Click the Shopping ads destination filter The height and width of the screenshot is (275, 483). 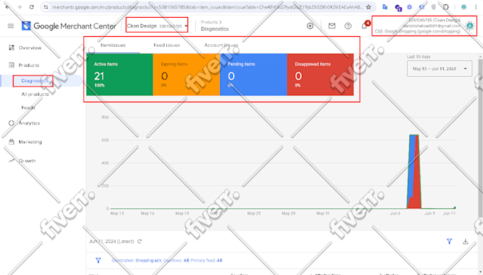click(x=148, y=261)
